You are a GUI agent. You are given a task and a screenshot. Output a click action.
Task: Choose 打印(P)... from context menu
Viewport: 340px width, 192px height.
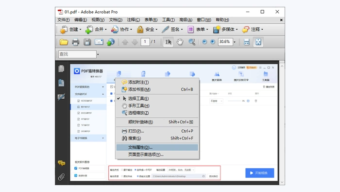tap(157, 131)
